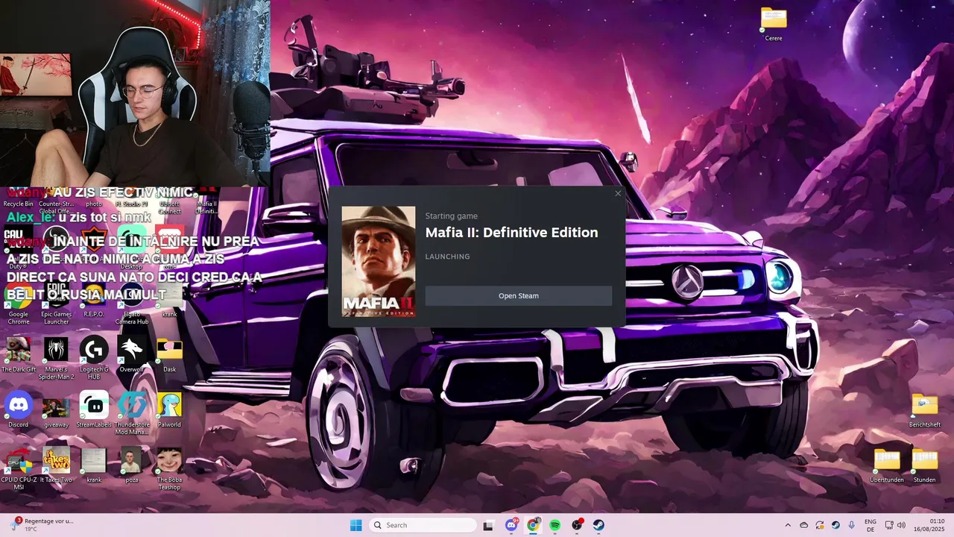This screenshot has width=954, height=537.
Task: Open ENG DE language switcher
Action: click(871, 525)
